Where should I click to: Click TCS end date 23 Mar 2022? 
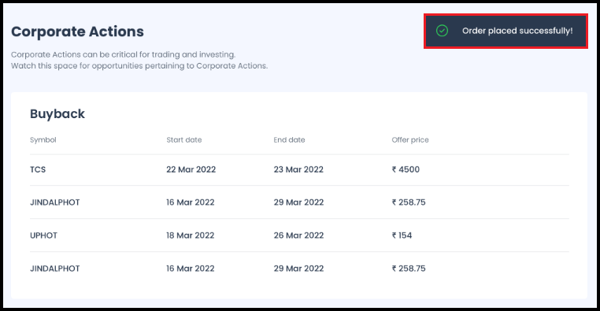coord(298,169)
